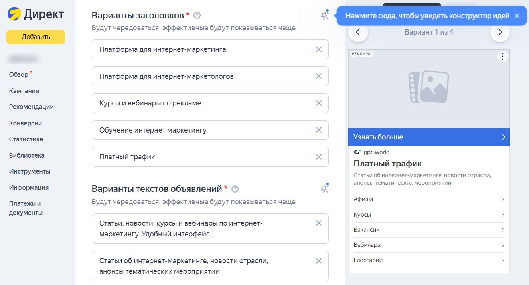Open "Кампании" in the sidebar
Viewport: 529px width, 285px height.
[24, 91]
